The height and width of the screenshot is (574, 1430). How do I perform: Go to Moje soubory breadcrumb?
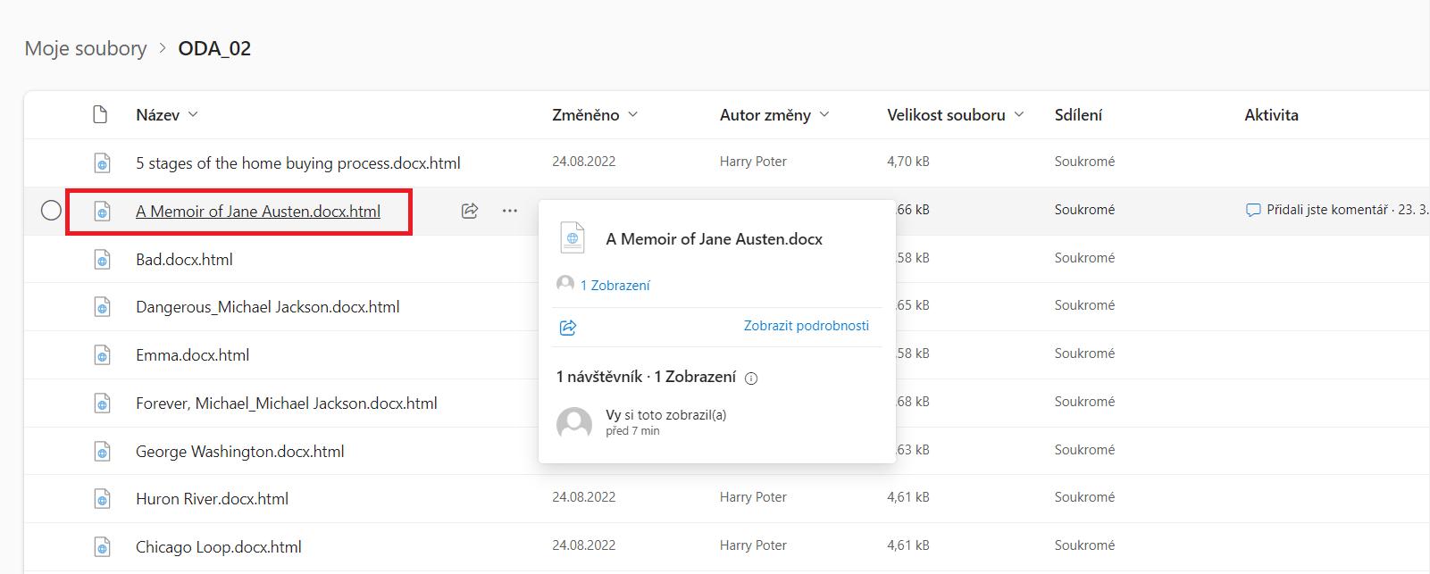pos(86,48)
